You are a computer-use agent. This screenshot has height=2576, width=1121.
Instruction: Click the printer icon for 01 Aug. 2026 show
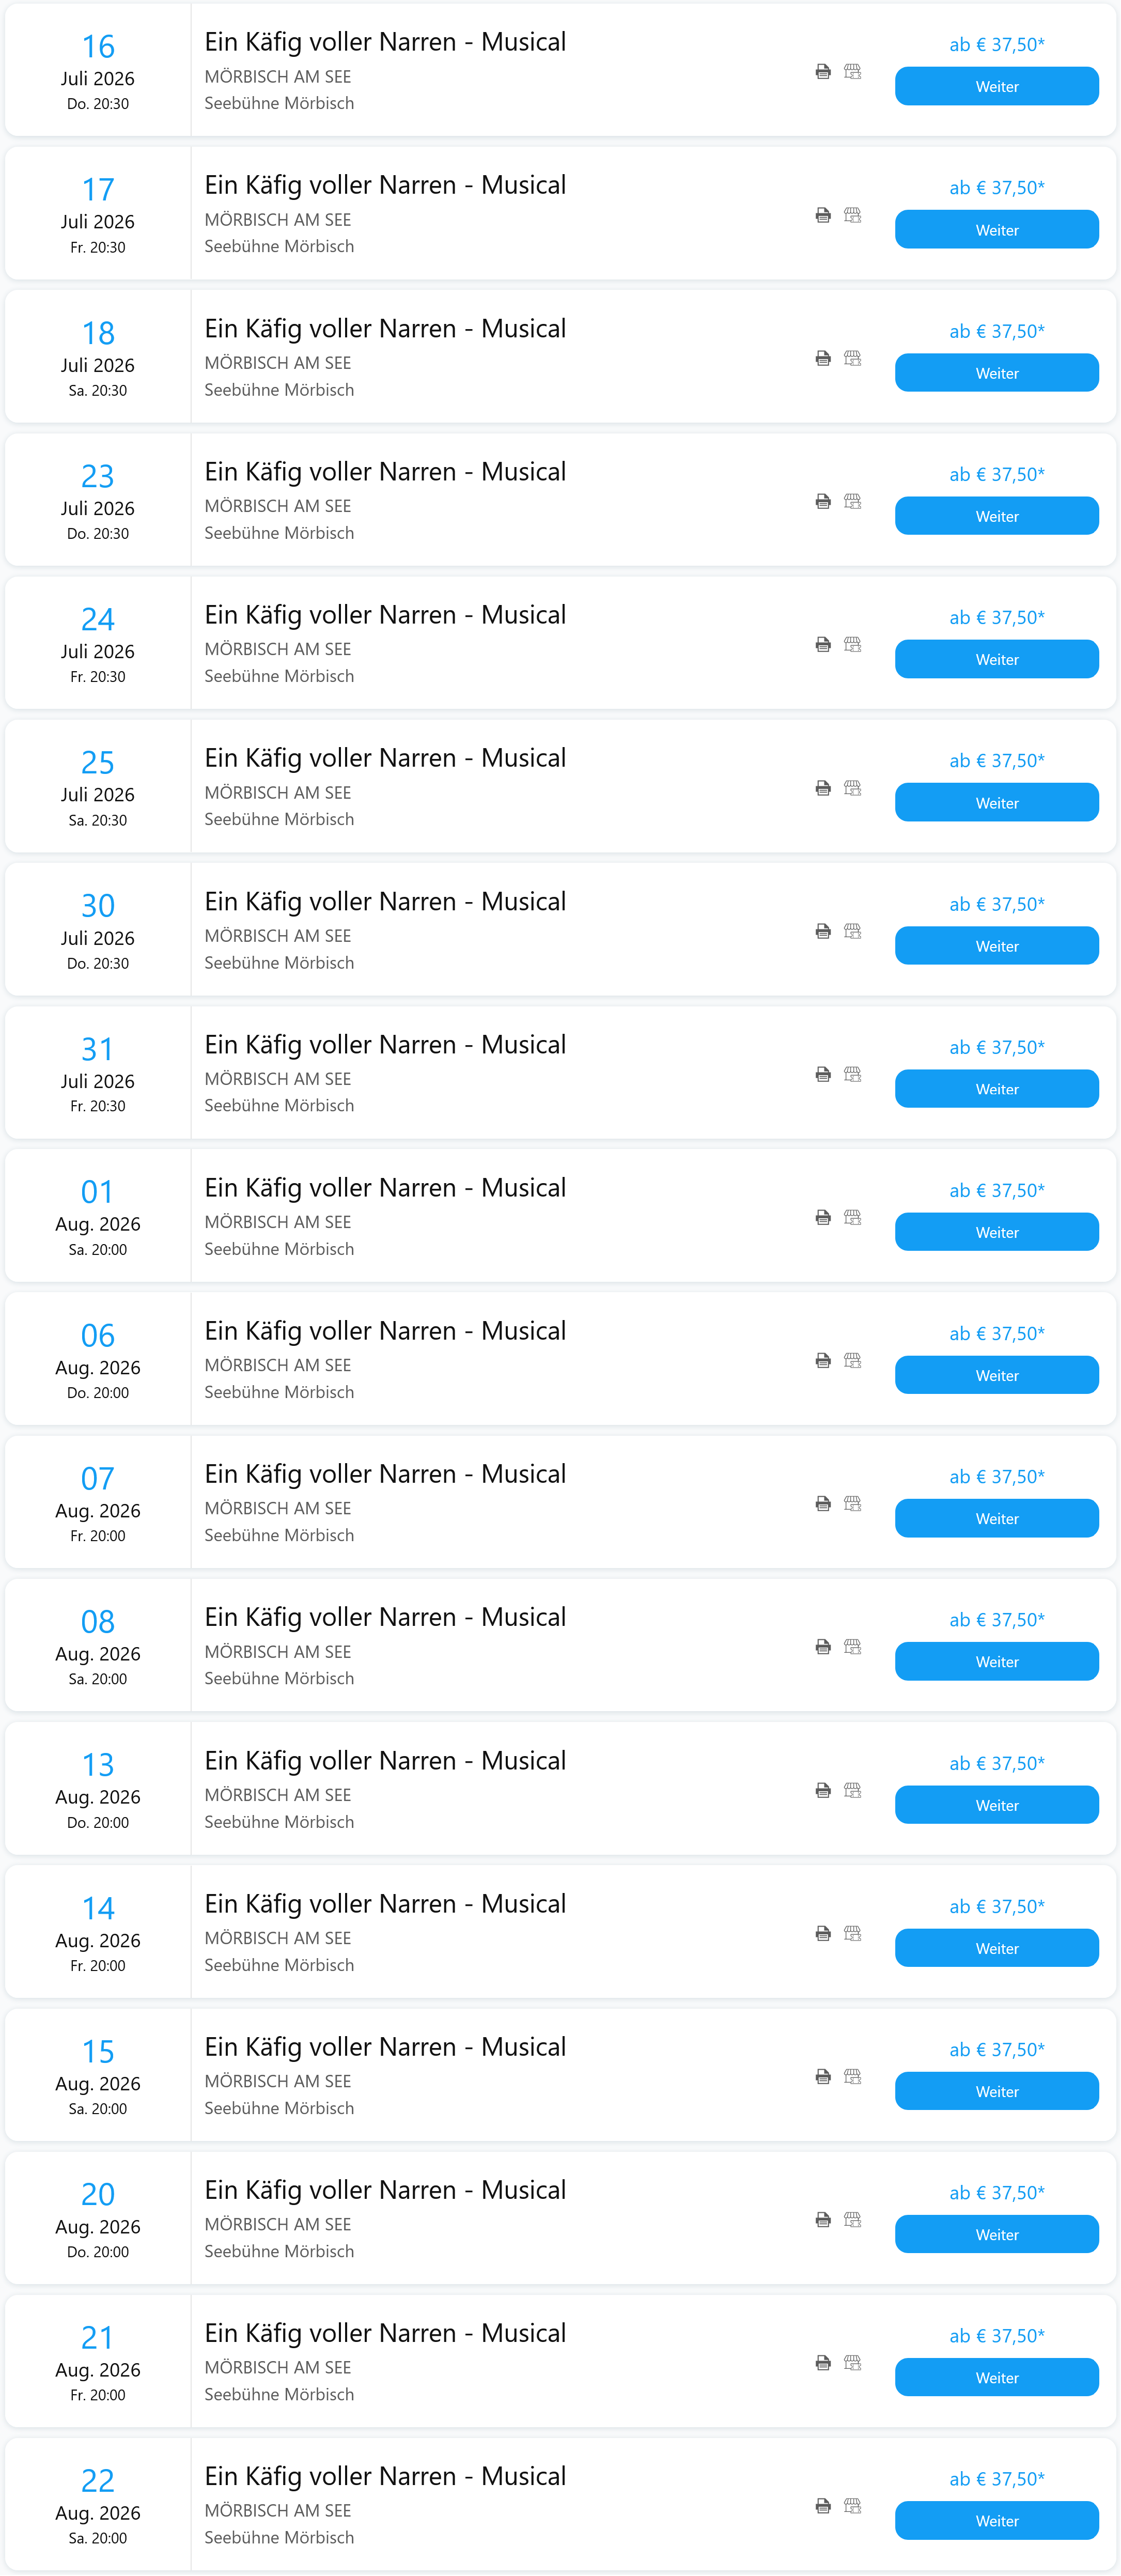point(823,1217)
